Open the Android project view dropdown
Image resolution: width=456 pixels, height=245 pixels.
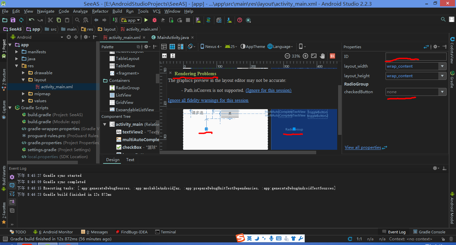click(37, 37)
